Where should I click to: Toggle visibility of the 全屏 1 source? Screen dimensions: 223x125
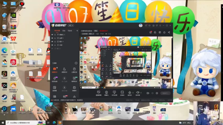[52, 38]
